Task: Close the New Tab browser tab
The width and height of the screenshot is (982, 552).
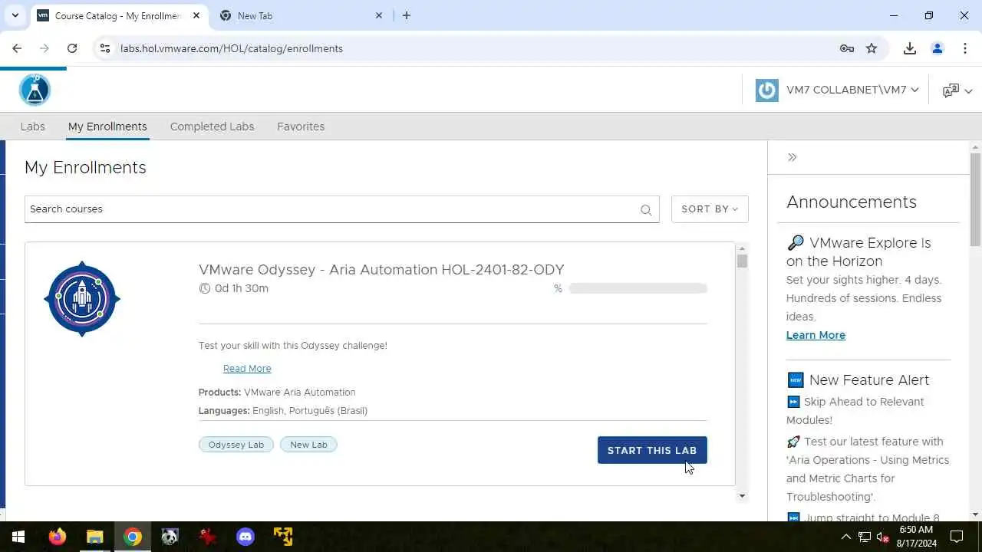Action: [x=379, y=15]
